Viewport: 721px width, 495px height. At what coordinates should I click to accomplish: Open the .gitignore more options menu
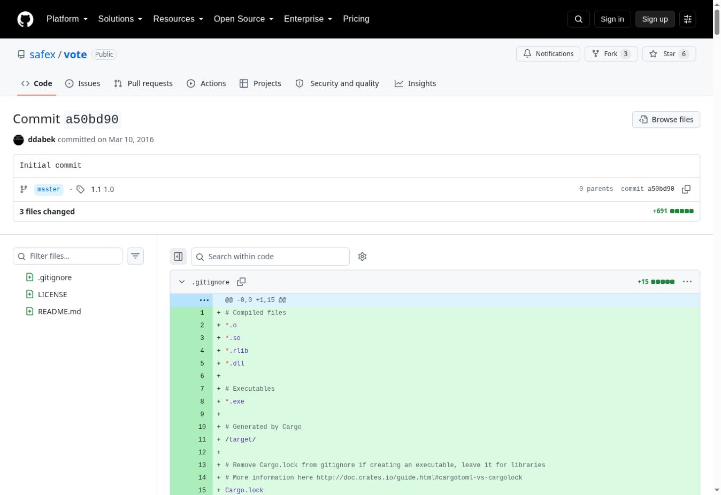click(687, 282)
